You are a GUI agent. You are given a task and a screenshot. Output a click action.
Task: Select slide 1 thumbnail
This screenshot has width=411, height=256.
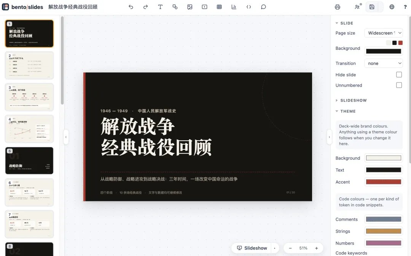29,33
